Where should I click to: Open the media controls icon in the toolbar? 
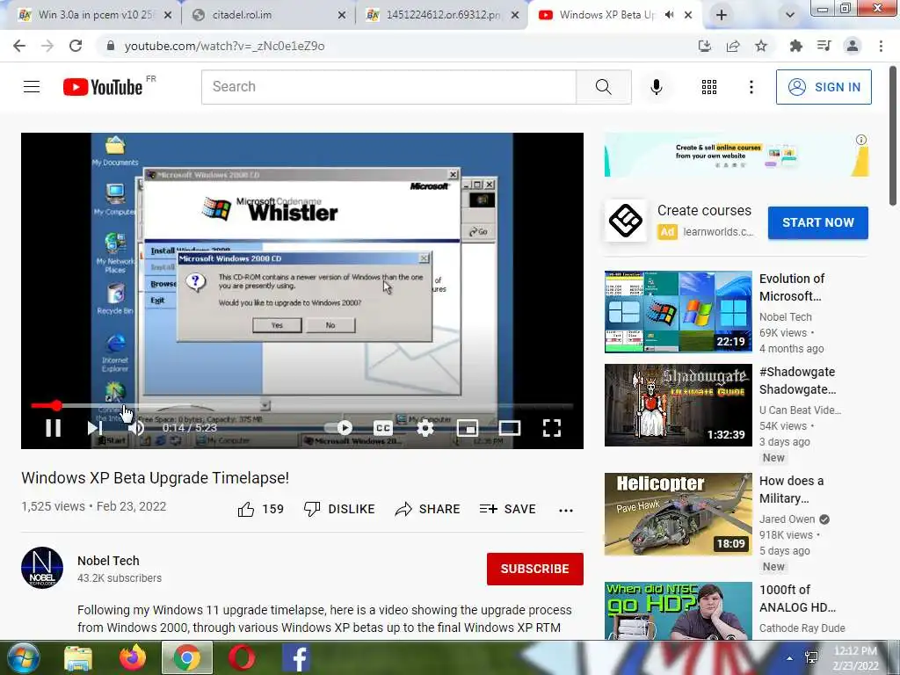[824, 46]
